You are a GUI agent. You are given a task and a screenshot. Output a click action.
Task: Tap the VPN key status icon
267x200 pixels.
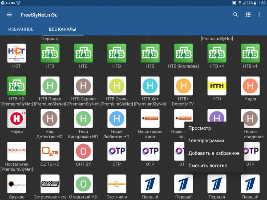click(x=13, y=3)
